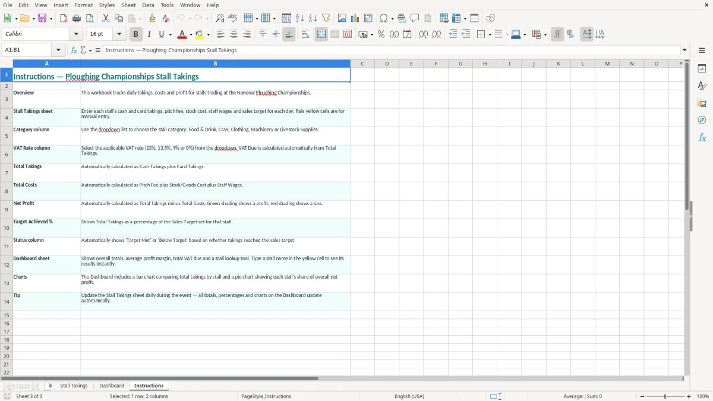The width and height of the screenshot is (713, 401).
Task: Open the Underline style dropdown arrow
Action: tap(170, 34)
